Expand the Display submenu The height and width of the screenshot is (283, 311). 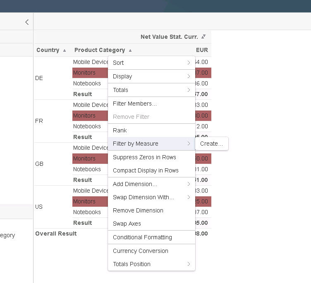151,76
